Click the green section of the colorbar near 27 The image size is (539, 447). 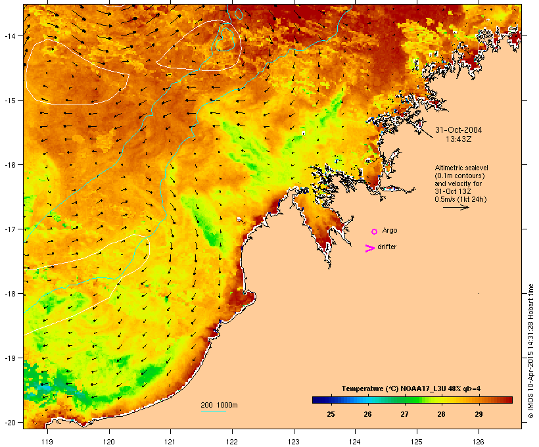405,400
